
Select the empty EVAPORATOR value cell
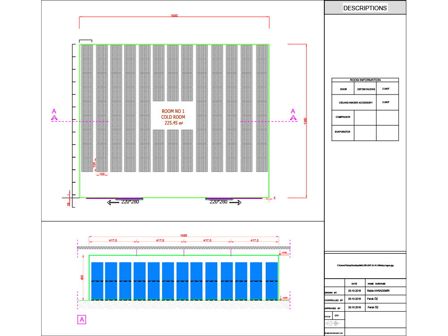point(365,133)
